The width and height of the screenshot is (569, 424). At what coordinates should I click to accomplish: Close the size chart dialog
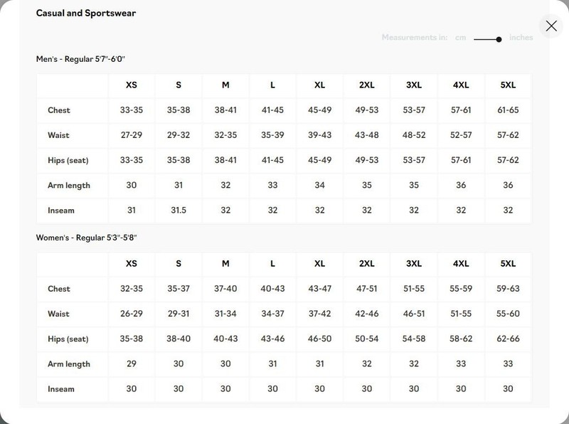pos(551,26)
